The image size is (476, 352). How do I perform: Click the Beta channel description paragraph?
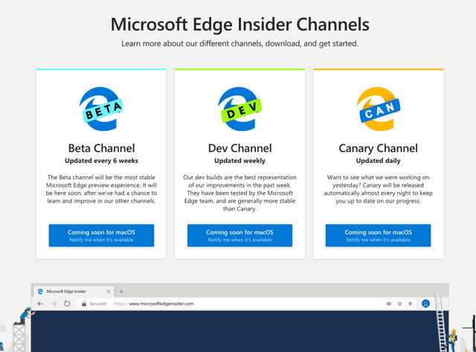coord(101,189)
